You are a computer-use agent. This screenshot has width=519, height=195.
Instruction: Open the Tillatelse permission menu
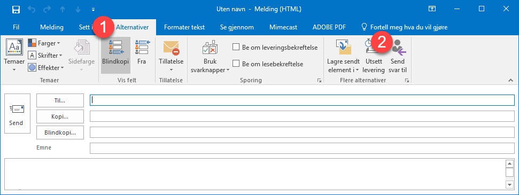click(171, 55)
